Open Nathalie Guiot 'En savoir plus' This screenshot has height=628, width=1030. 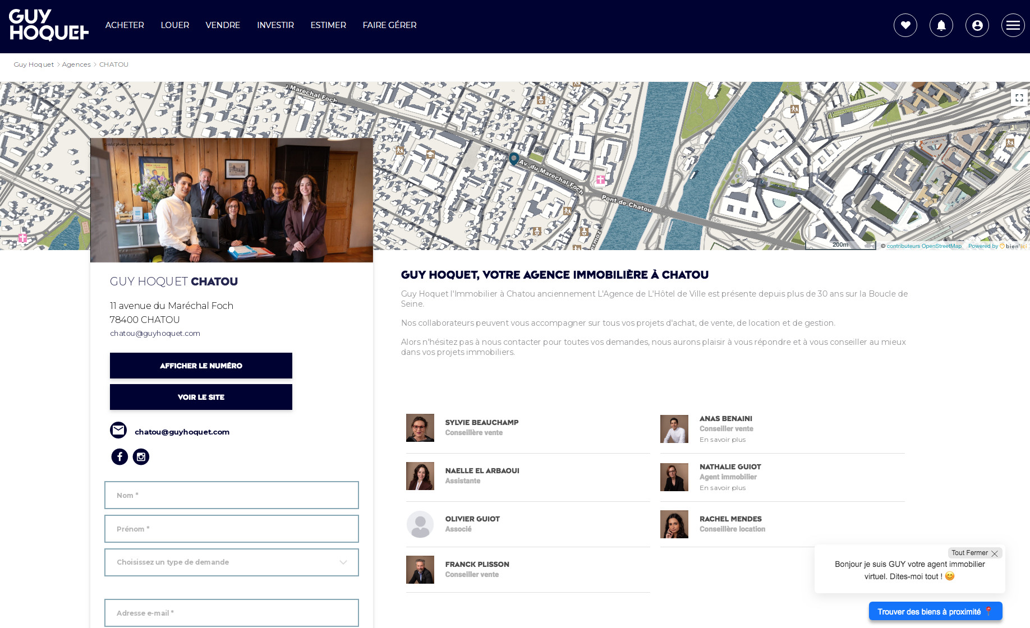click(723, 488)
